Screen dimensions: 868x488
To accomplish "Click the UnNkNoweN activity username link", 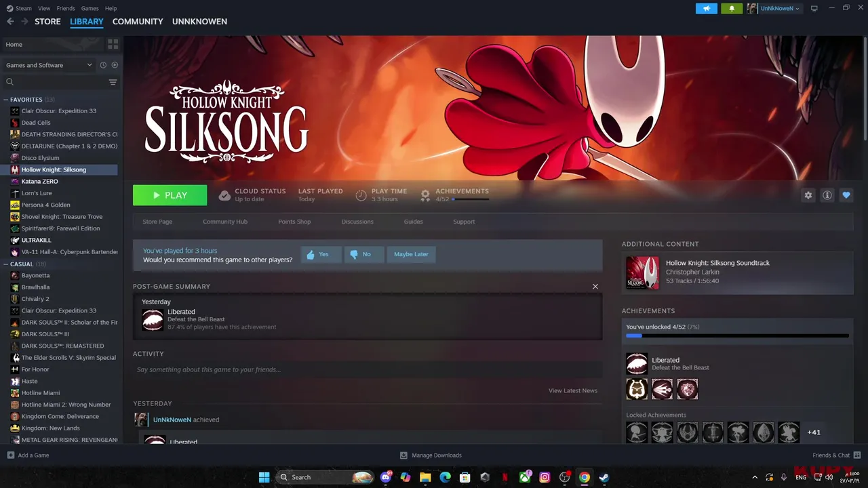I will pos(172,420).
